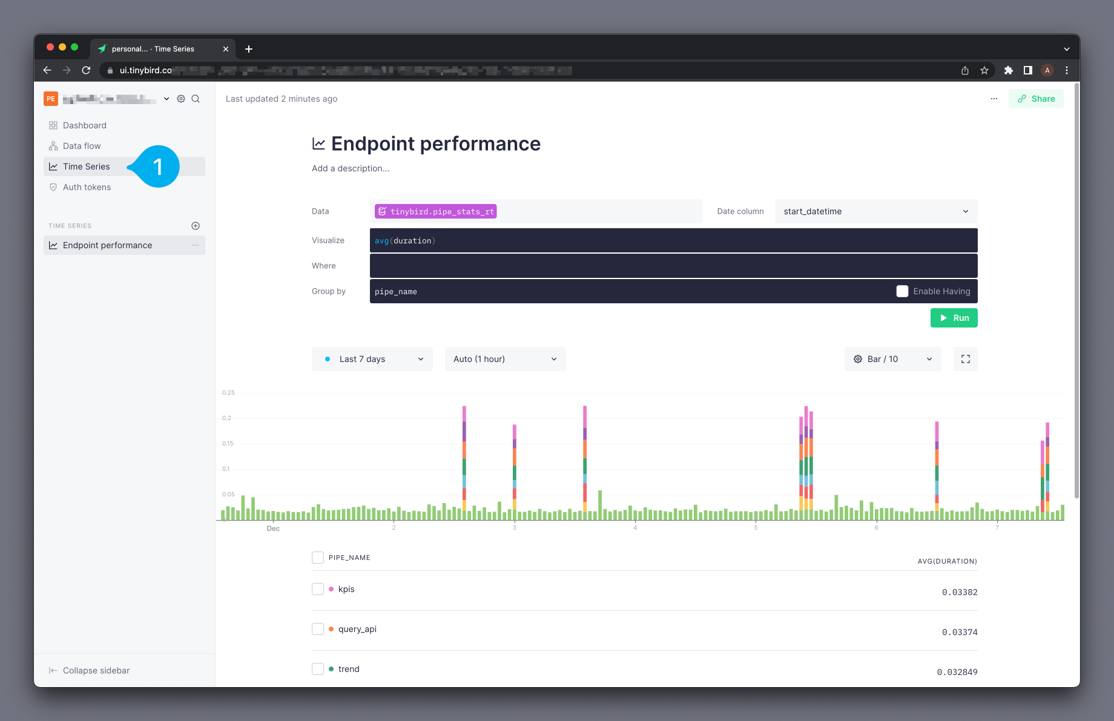Click the share page icon in address bar
1114x721 pixels.
965,70
